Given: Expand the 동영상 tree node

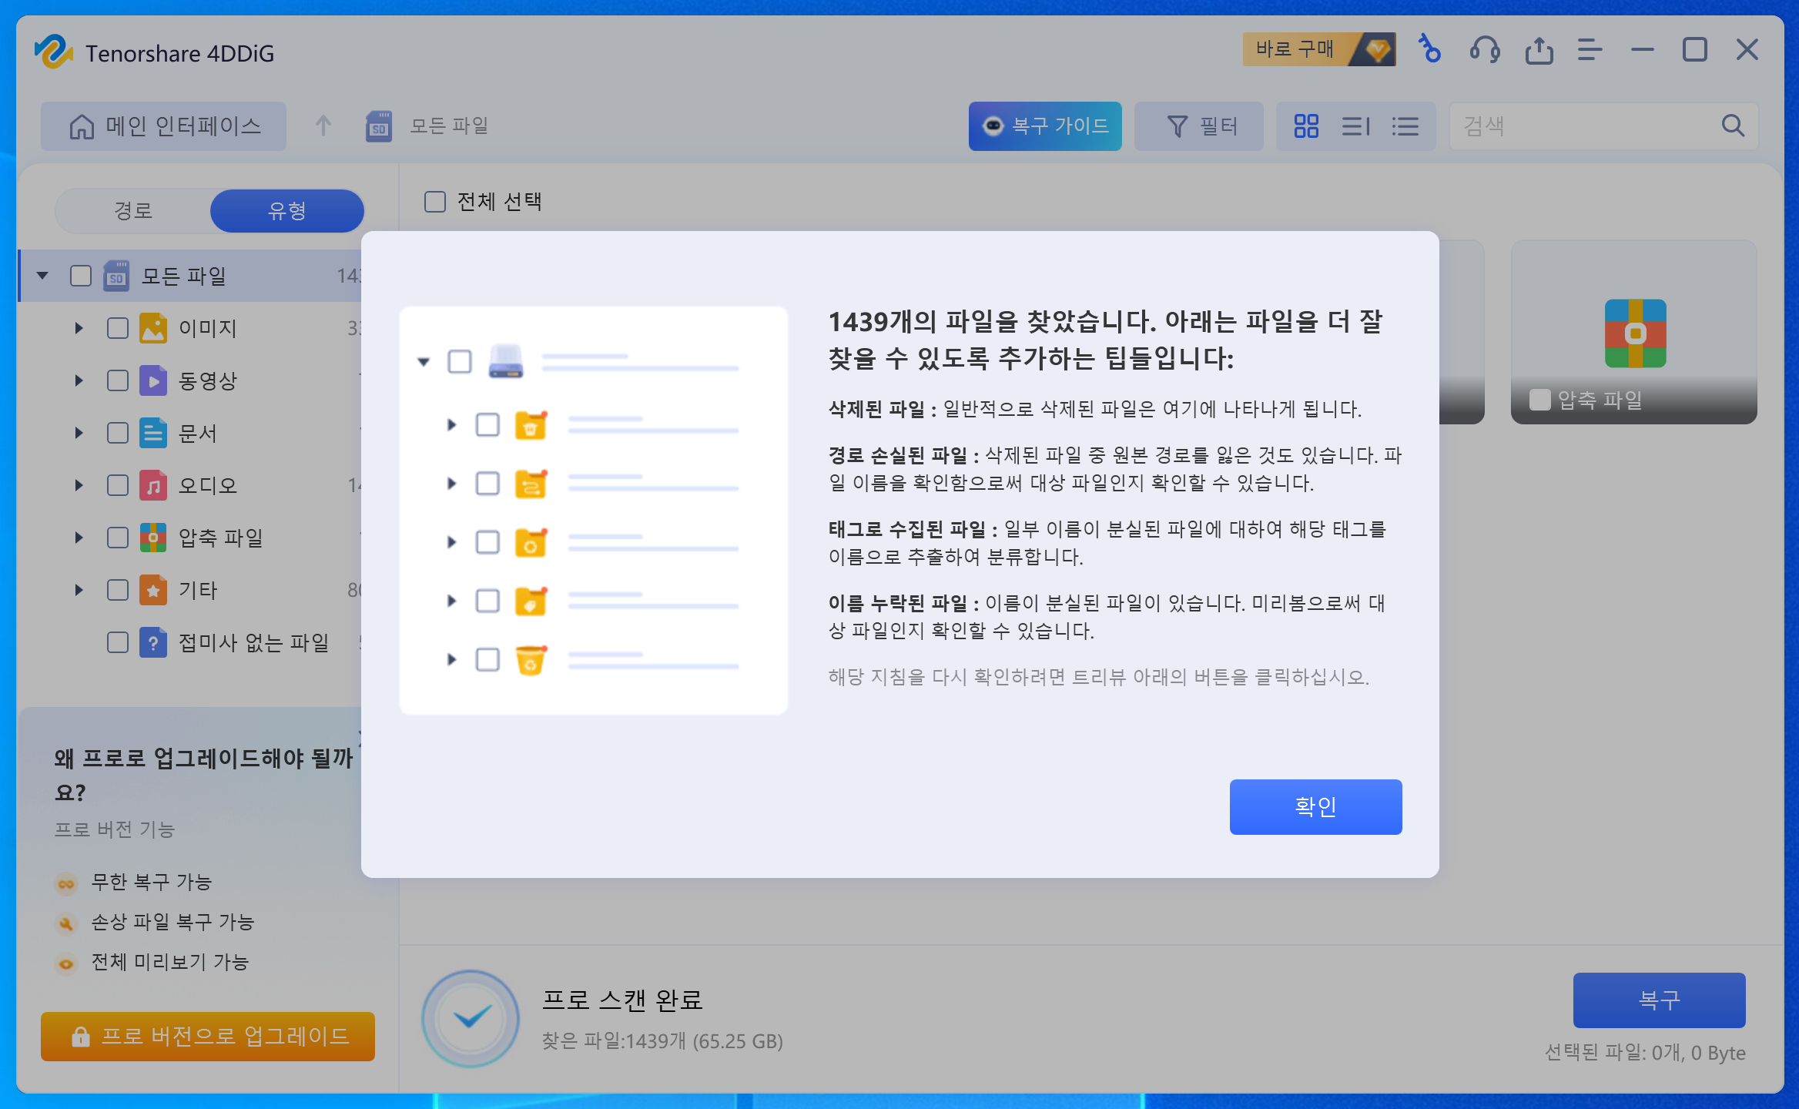Looking at the screenshot, I should tap(79, 380).
